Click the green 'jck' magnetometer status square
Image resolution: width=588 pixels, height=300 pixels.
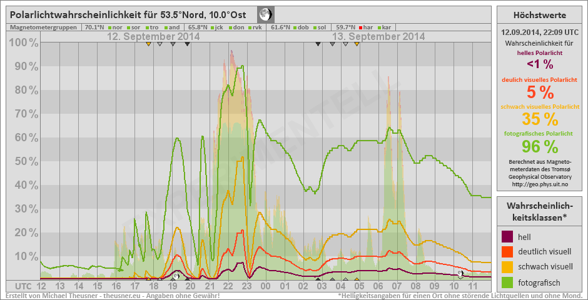point(213,27)
